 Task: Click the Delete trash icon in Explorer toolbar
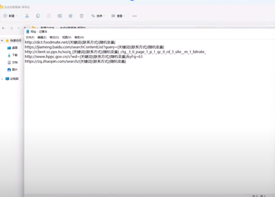tap(81, 16)
